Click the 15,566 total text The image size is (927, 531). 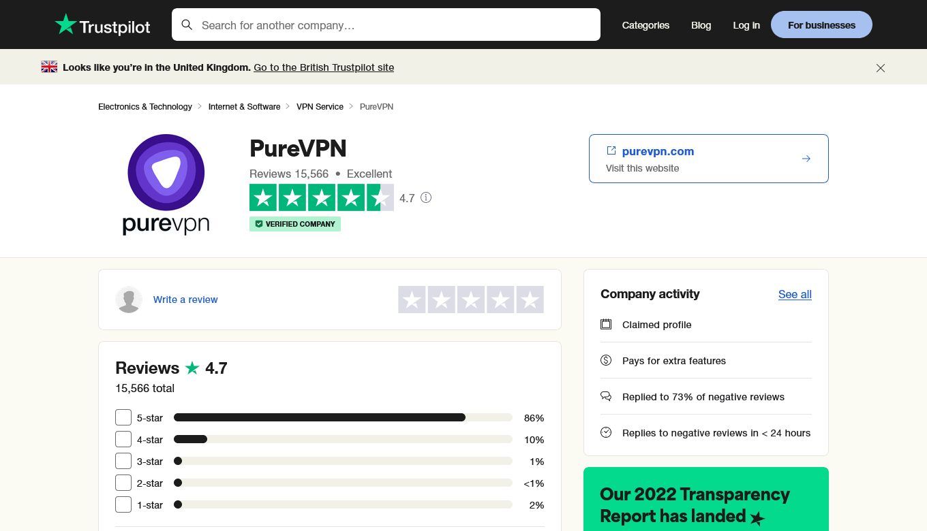145,388
